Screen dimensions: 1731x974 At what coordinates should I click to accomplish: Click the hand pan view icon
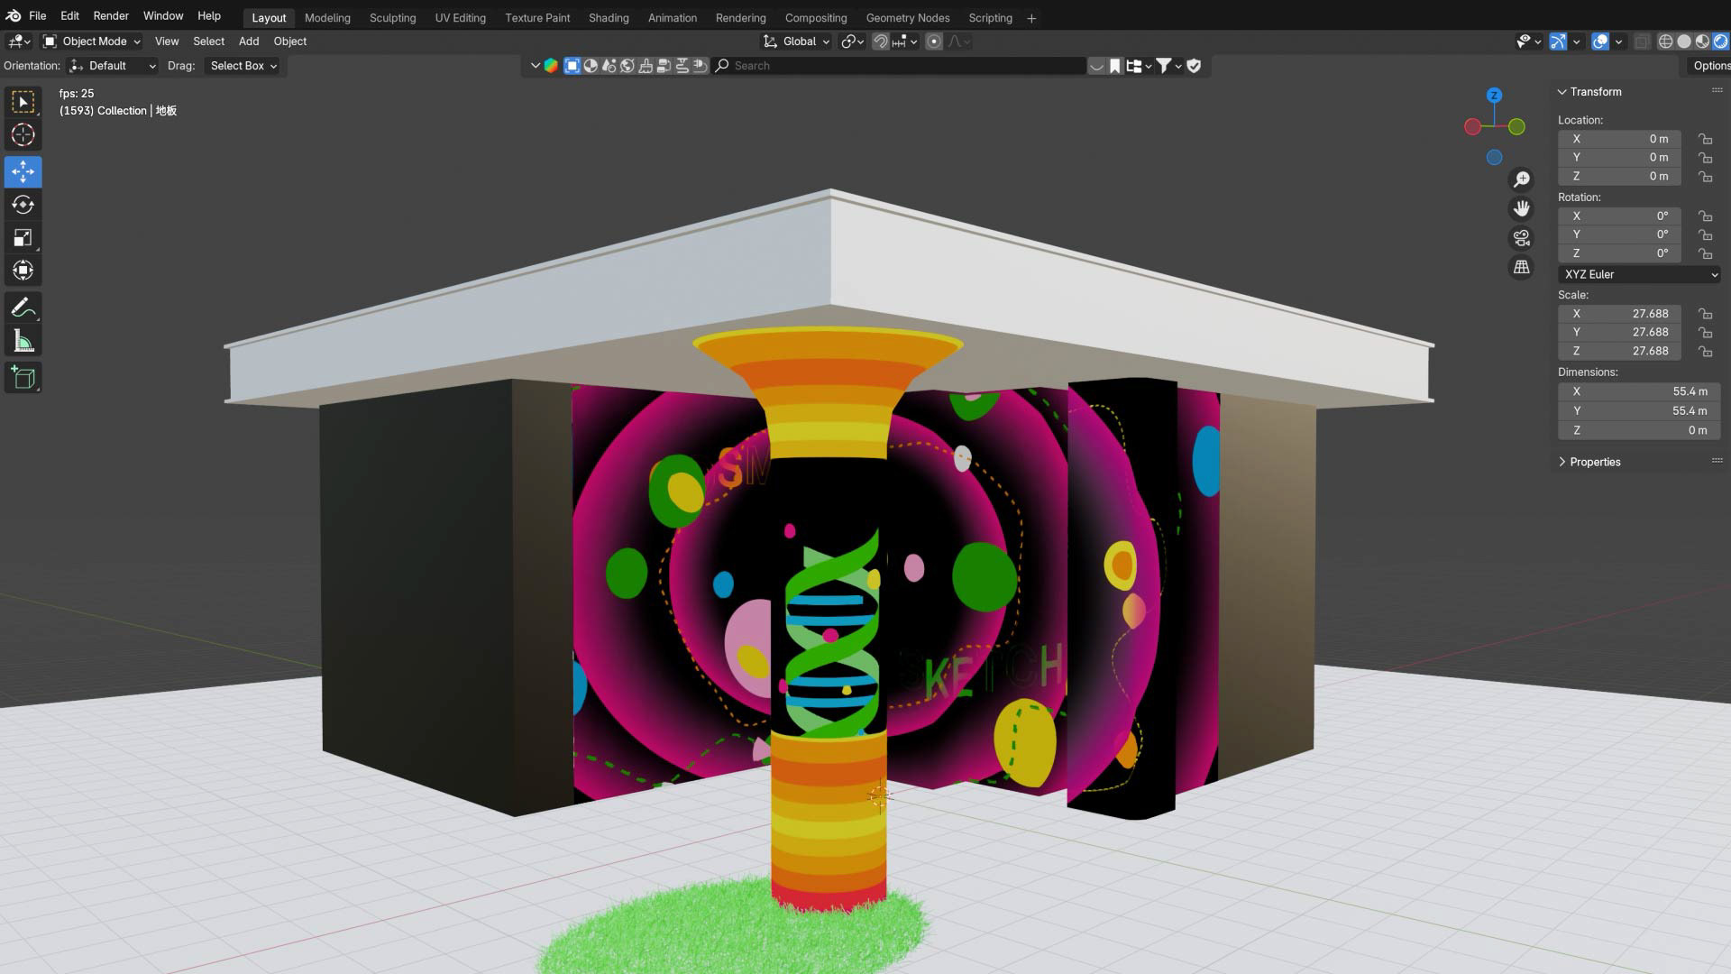click(1521, 208)
